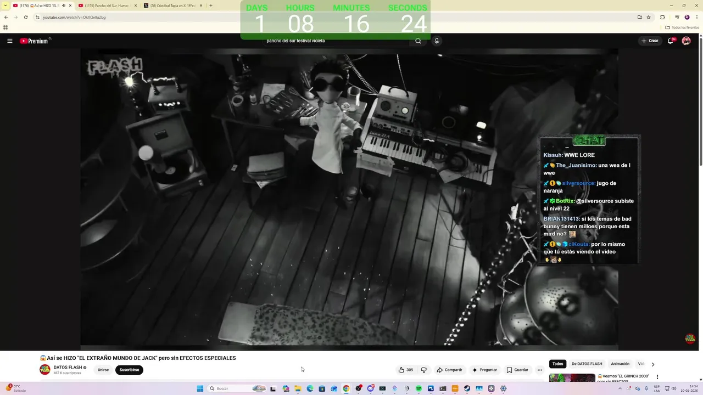703x395 pixels.
Task: Click the video title text
Action: (x=138, y=358)
